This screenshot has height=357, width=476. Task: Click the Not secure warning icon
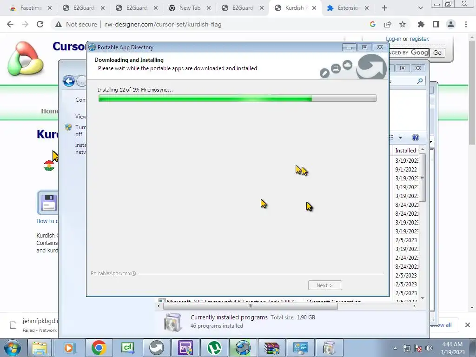pos(59,24)
